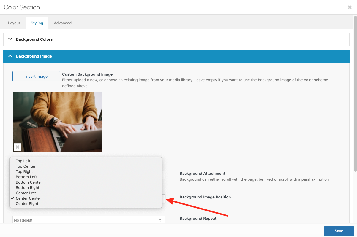Close the Color Section dialog
Image resolution: width=357 pixels, height=237 pixels.
[350, 7]
